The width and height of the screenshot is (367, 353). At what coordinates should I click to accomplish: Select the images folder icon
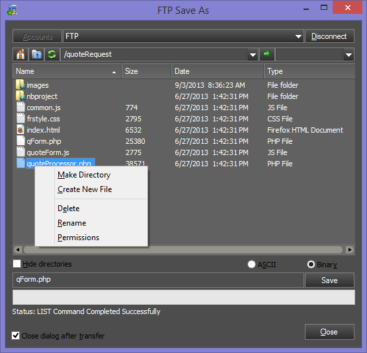20,85
